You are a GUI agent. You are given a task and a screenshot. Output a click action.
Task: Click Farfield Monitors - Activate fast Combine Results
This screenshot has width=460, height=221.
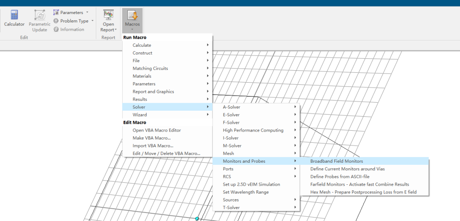359,184
